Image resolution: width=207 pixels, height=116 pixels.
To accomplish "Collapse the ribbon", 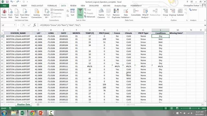I will [x=205, y=20].
